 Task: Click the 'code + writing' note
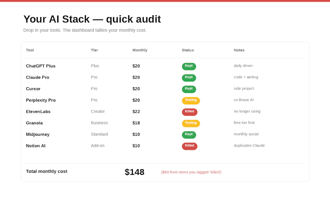pyautogui.click(x=245, y=77)
